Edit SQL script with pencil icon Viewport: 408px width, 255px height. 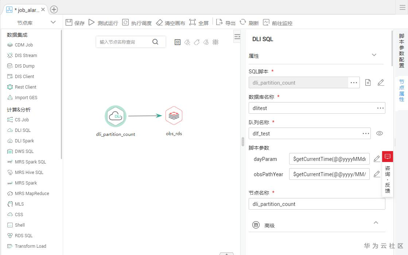(381, 82)
